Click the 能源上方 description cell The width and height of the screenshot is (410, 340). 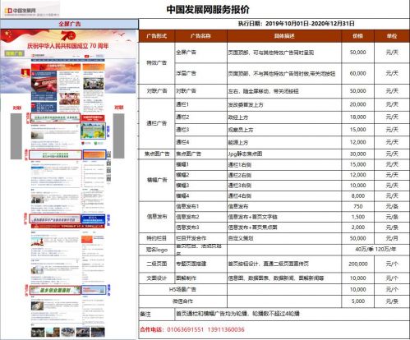[x=284, y=142]
